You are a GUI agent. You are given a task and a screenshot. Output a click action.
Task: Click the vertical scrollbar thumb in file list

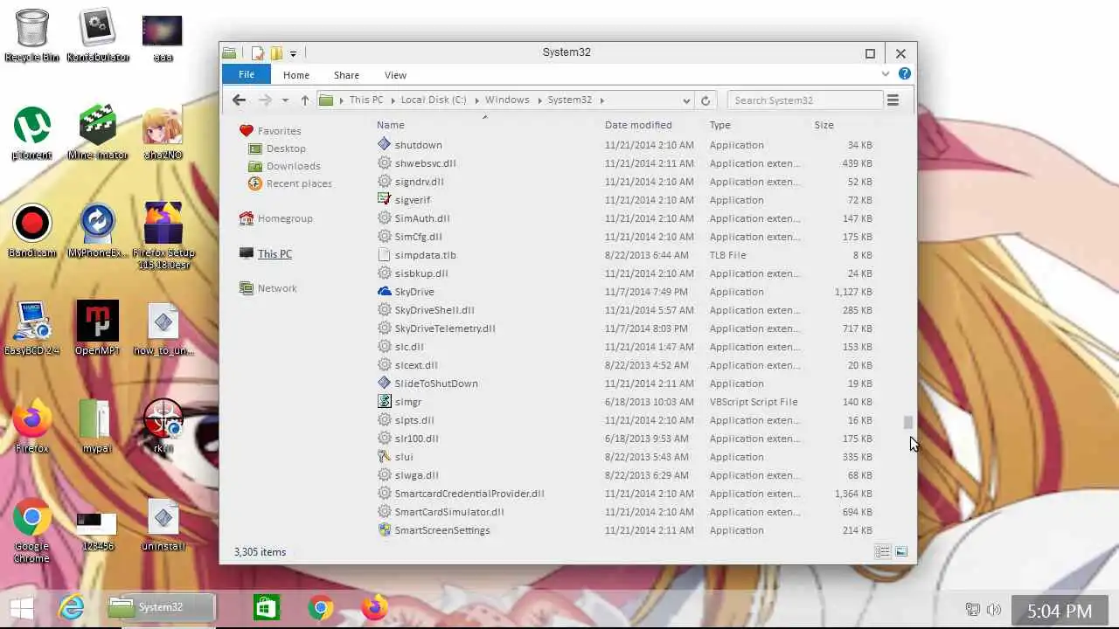(908, 423)
